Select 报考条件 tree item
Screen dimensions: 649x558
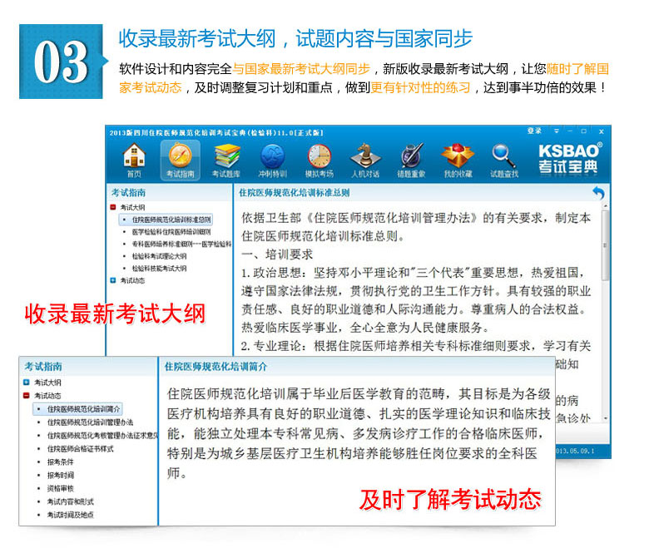click(60, 462)
